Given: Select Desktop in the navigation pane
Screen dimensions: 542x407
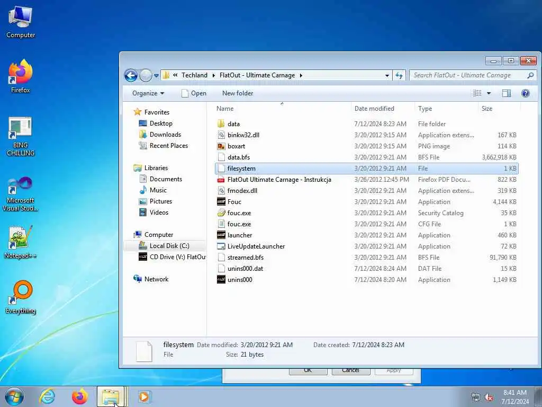Looking at the screenshot, I should pos(161,123).
